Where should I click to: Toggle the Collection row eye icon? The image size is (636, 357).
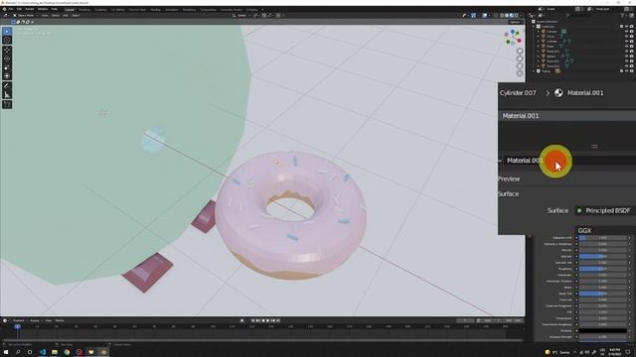tap(626, 27)
